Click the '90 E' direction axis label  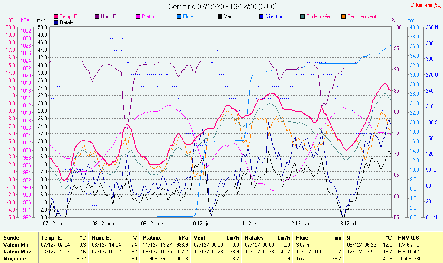[x=431, y=170]
